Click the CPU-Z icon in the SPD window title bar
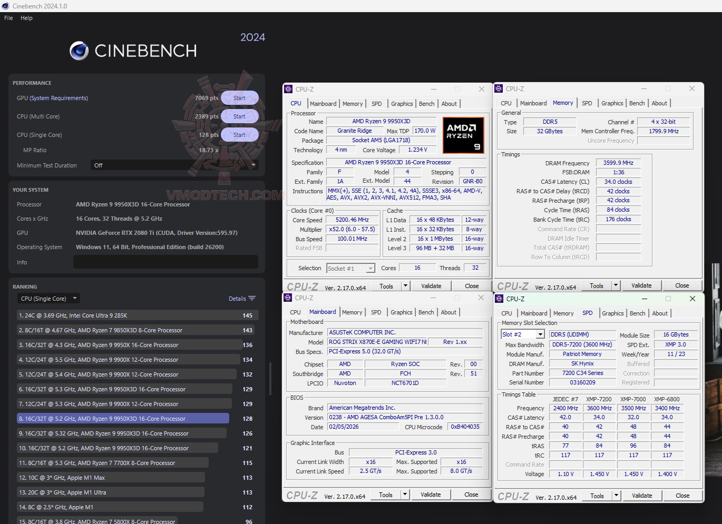722x524 pixels. (x=499, y=299)
